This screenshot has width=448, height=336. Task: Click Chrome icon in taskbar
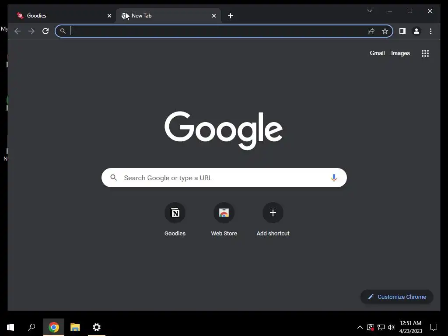tap(54, 327)
